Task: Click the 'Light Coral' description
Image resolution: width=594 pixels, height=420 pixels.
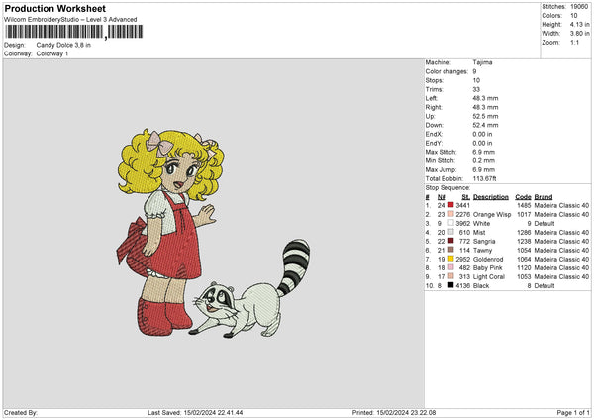Action: [489, 276]
